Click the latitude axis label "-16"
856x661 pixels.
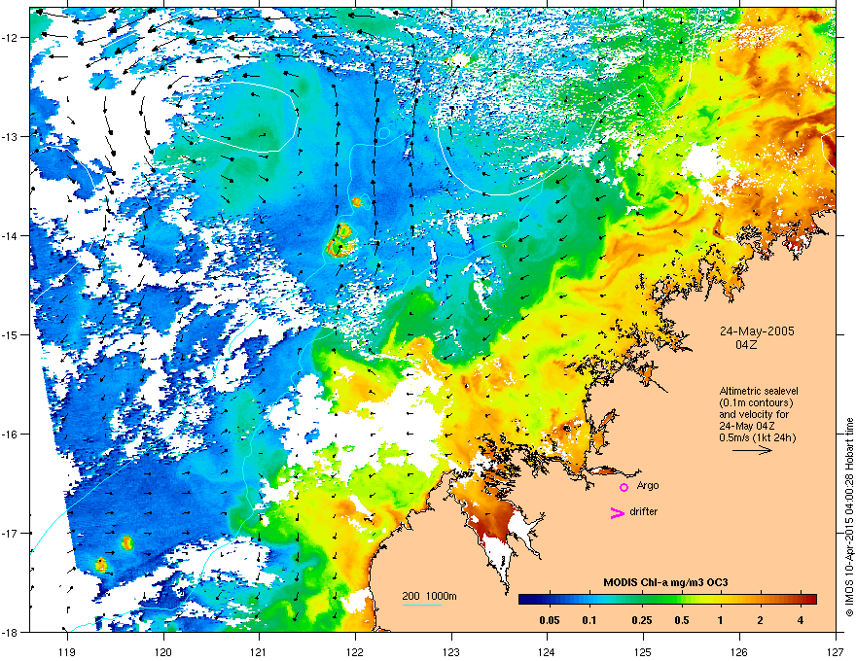11,435
